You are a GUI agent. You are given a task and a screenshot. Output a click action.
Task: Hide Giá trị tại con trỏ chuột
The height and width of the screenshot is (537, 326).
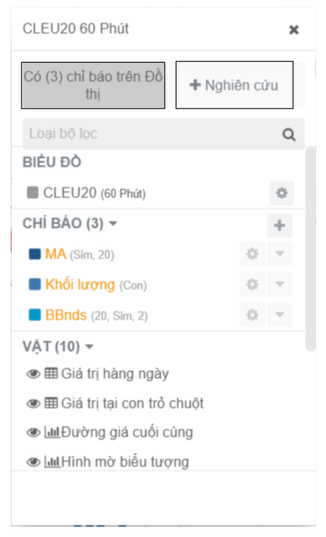coord(33,403)
